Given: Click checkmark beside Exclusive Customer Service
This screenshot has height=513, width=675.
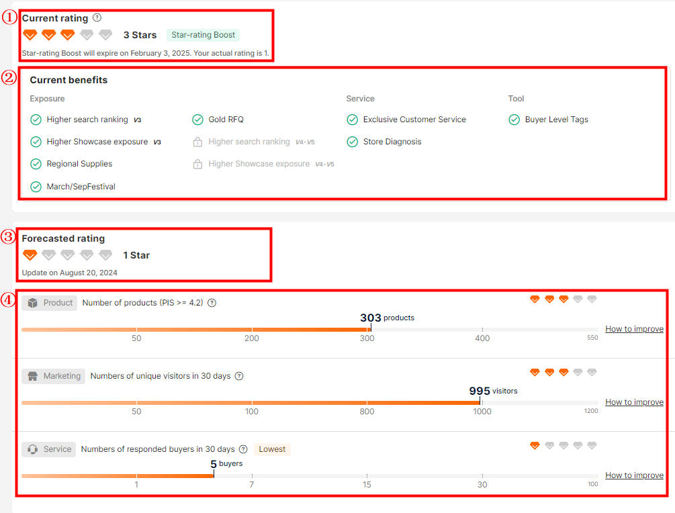Looking at the screenshot, I should 352,120.
